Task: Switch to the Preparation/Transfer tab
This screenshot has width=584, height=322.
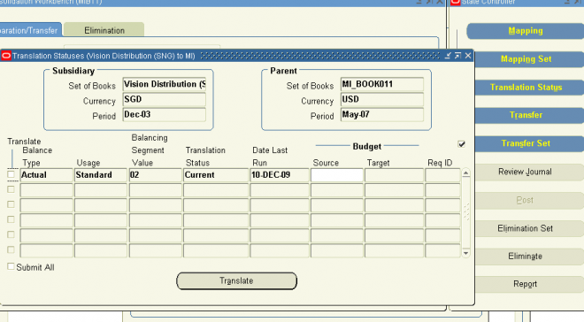Action: pos(30,30)
